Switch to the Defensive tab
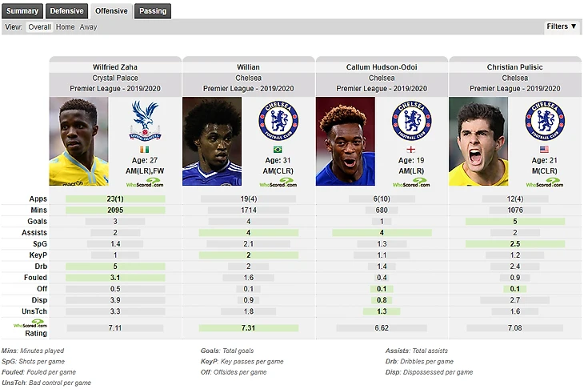This screenshot has height=389, width=584. tap(66, 11)
